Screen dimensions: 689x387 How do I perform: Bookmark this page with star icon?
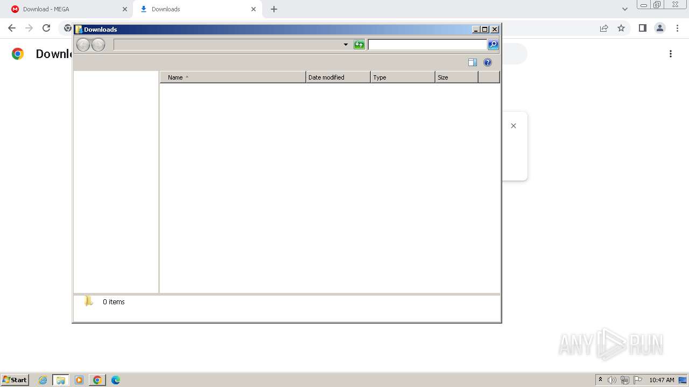pos(621,28)
